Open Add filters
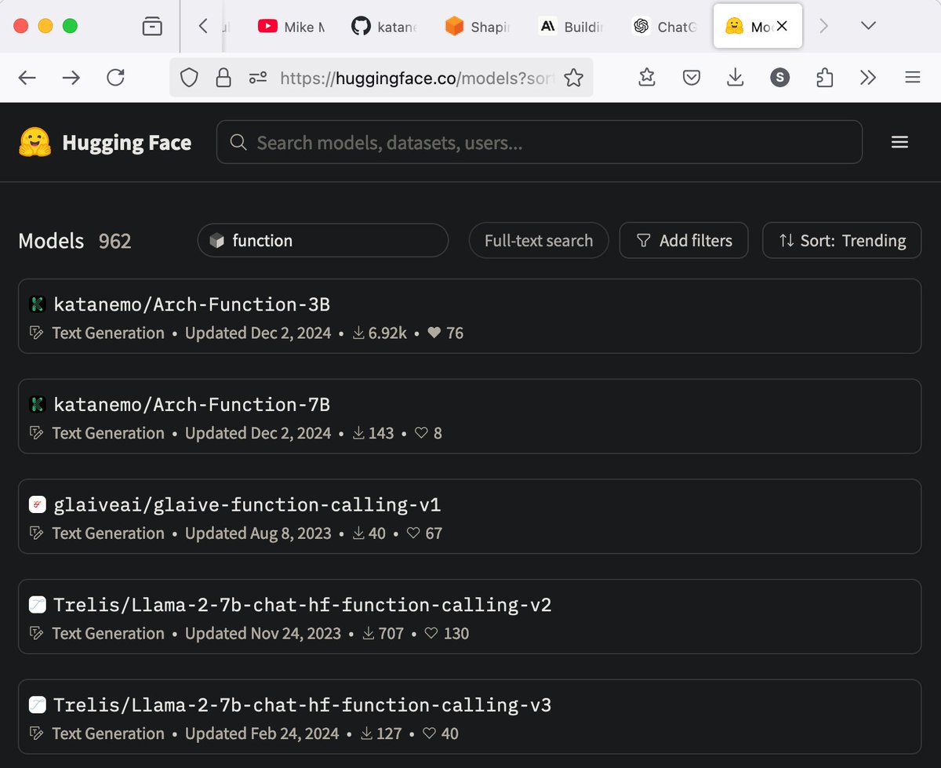The image size is (941, 768). tap(684, 241)
